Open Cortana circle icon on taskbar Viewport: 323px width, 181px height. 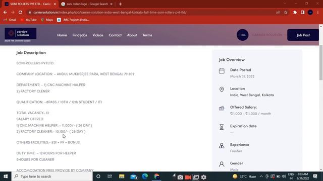[x=98, y=176]
